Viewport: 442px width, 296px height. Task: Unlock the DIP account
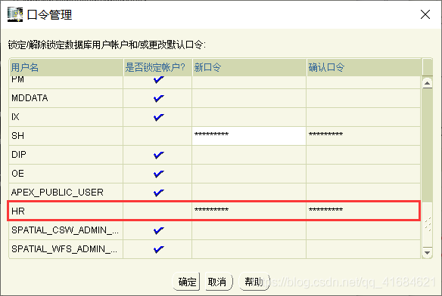point(158,155)
